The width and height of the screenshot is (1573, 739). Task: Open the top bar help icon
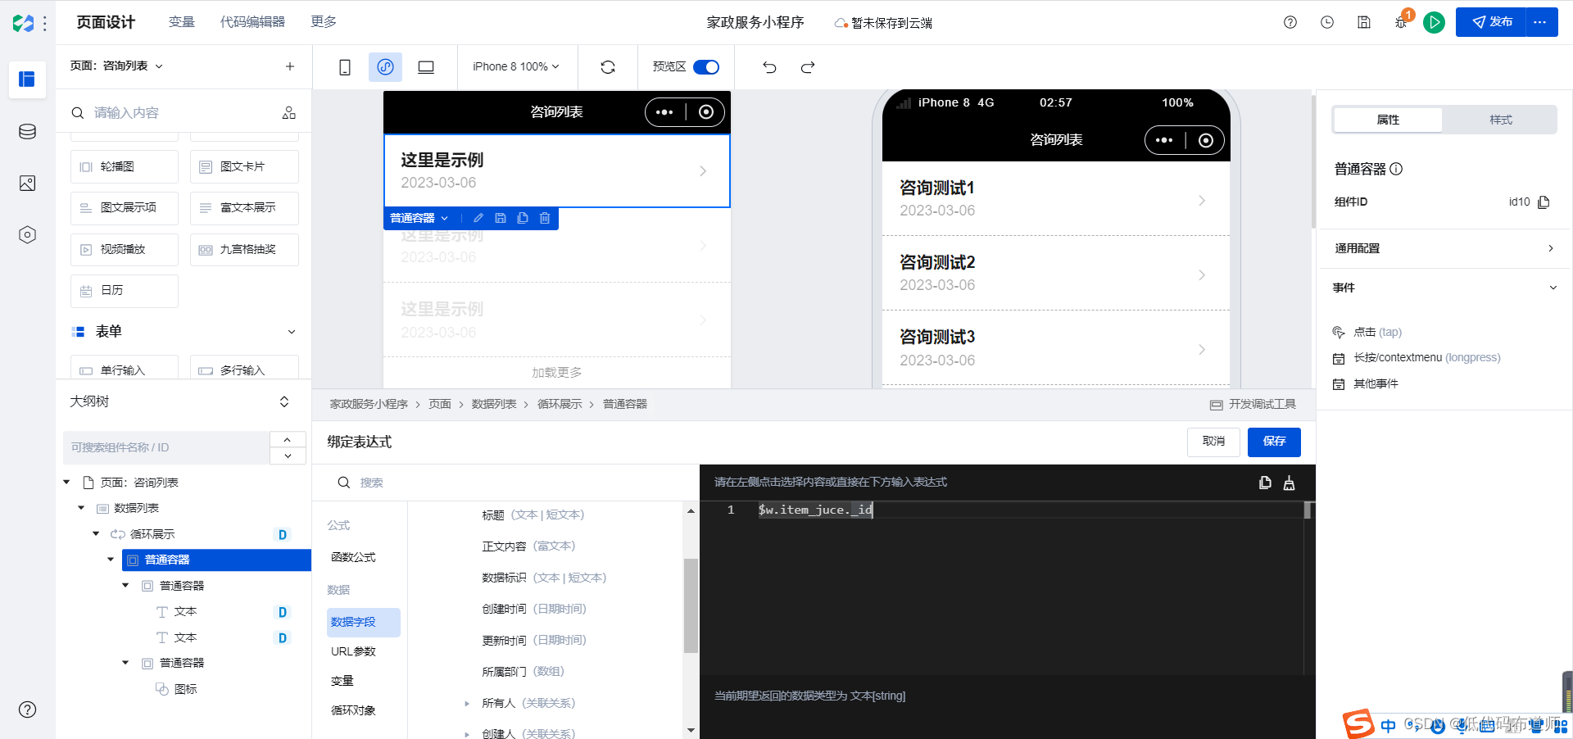(x=1290, y=22)
